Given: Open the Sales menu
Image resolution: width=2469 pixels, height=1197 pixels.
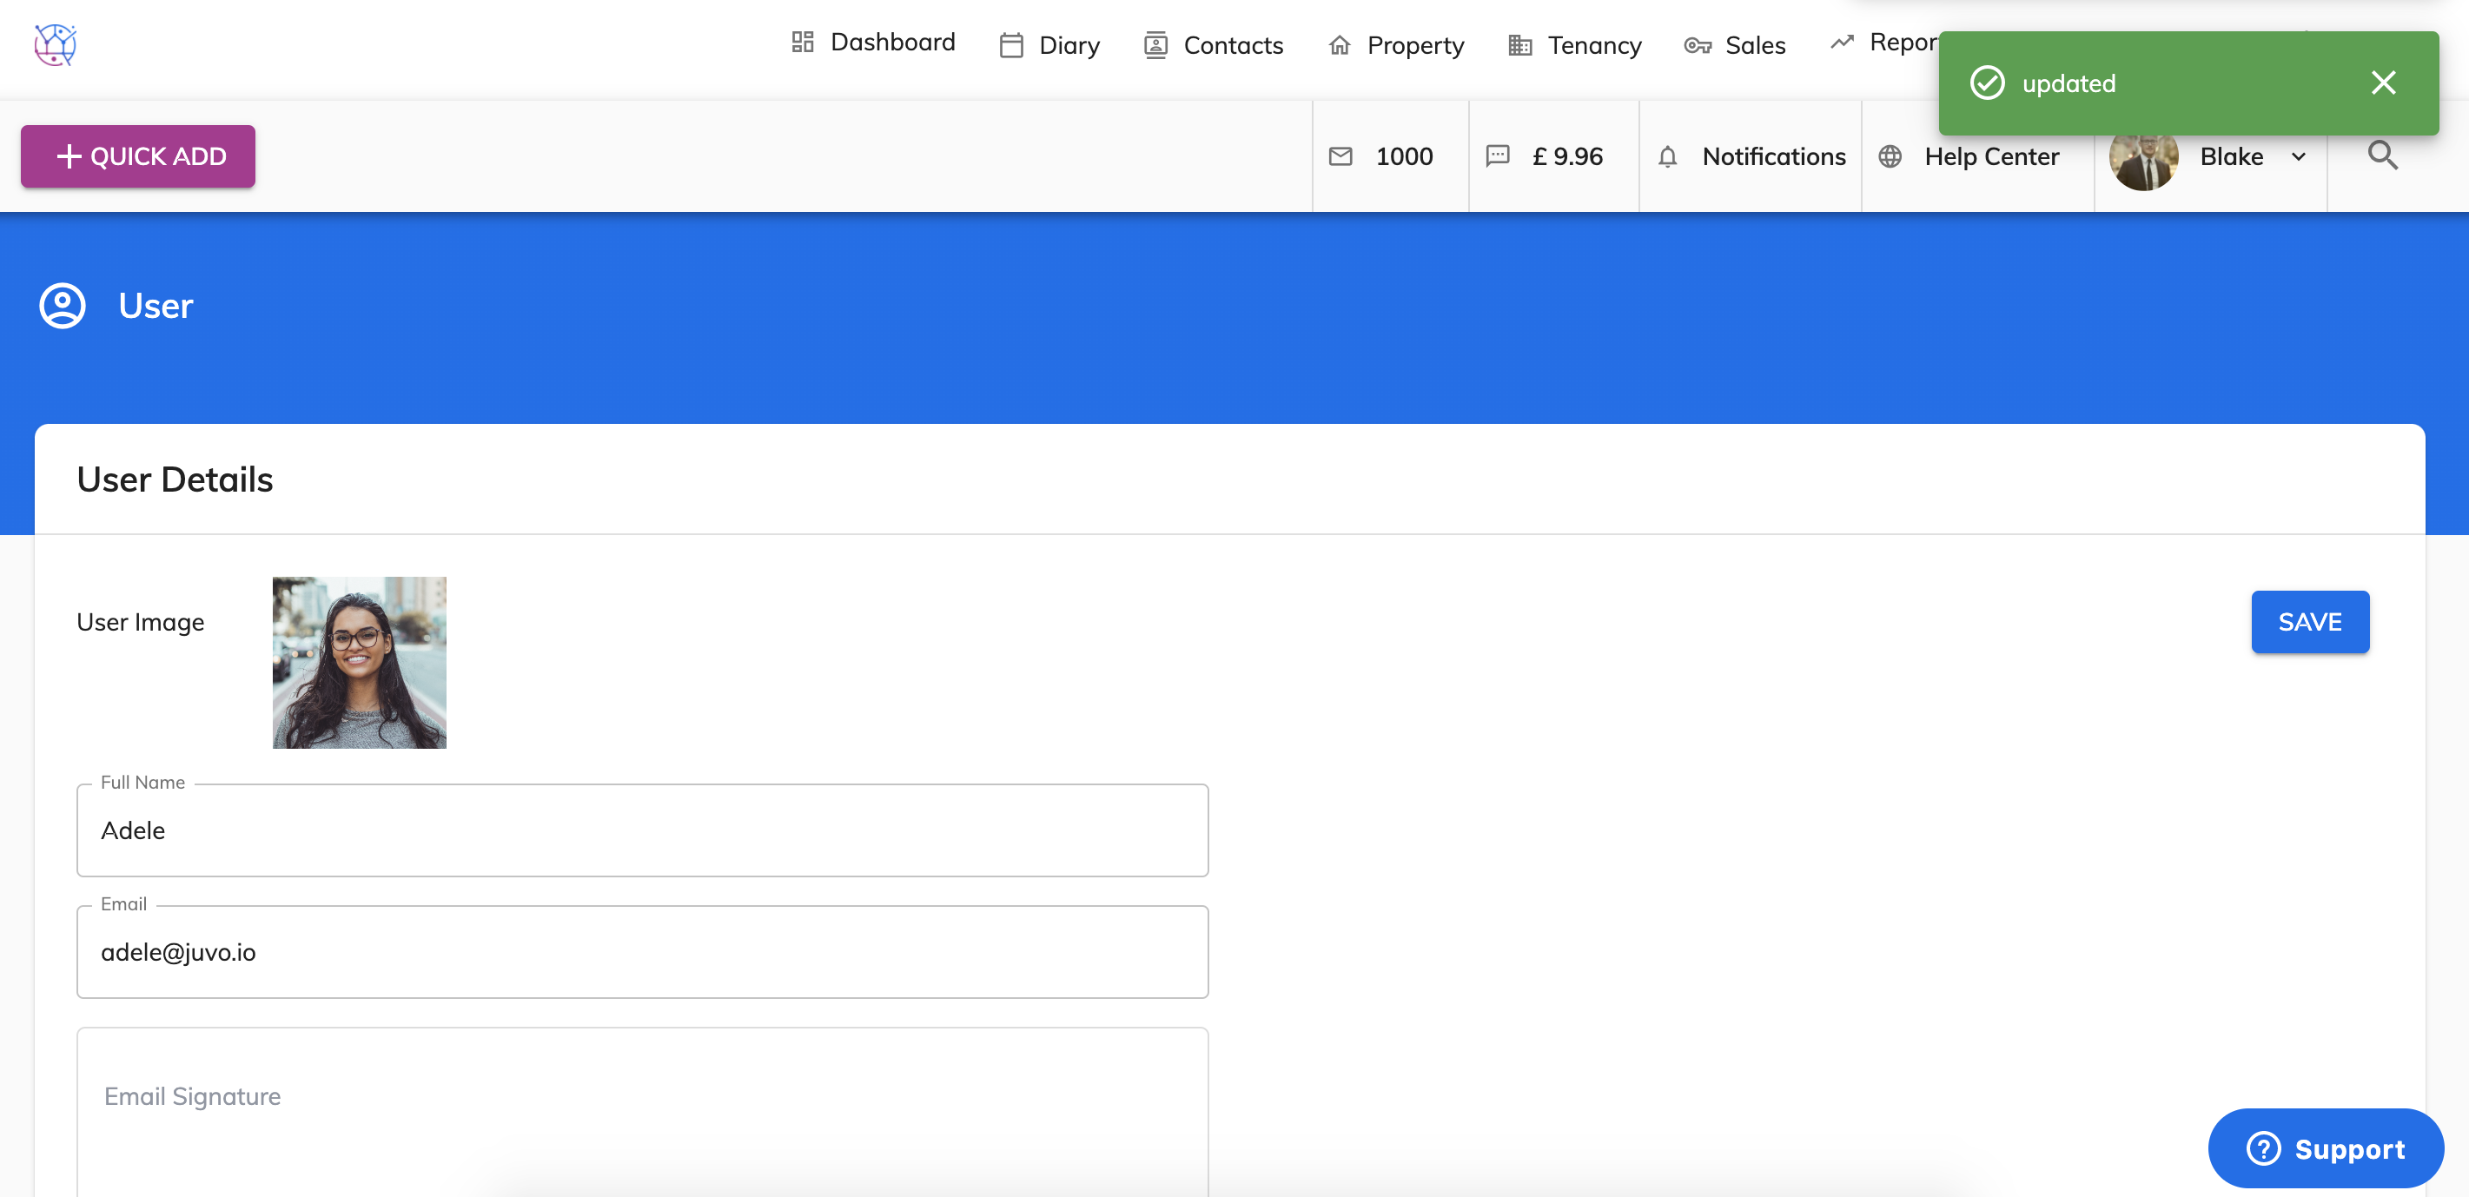Looking at the screenshot, I should [x=1735, y=45].
